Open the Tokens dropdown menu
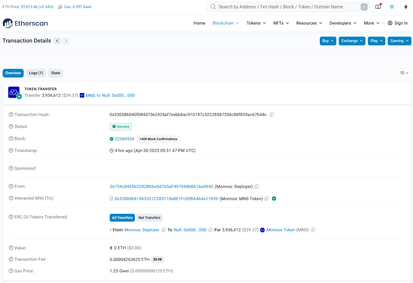This screenshot has height=283, width=413. (x=256, y=23)
